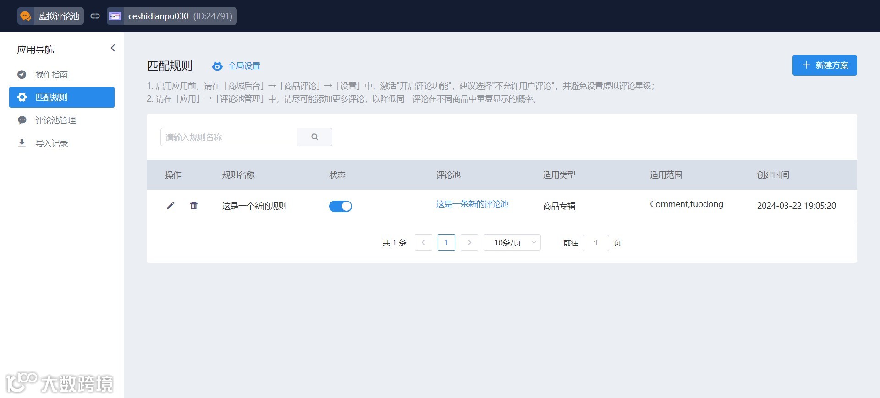Viewport: 880px width, 398px height.
Task: Click the 状态 column header
Action: pyautogui.click(x=337, y=175)
